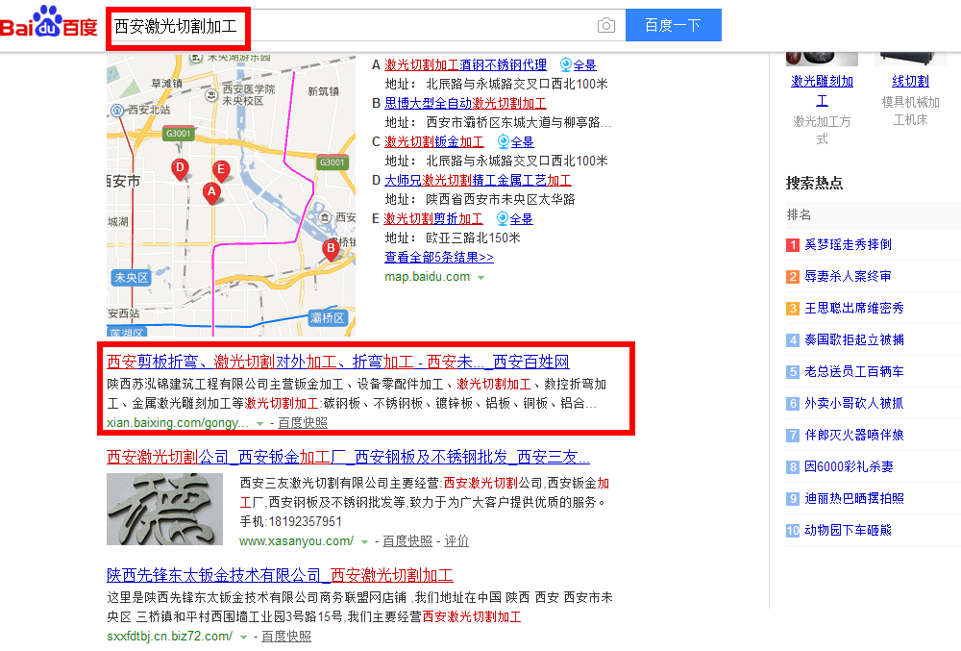Open hot search 奚梦瑶走秀摔倒
The height and width of the screenshot is (651, 961).
point(849,245)
